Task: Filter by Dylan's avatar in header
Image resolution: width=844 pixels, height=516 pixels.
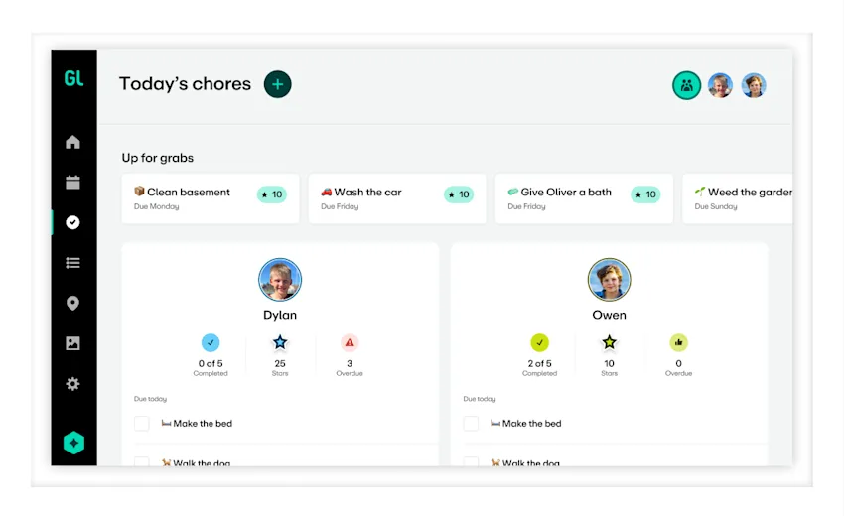Action: pos(720,85)
